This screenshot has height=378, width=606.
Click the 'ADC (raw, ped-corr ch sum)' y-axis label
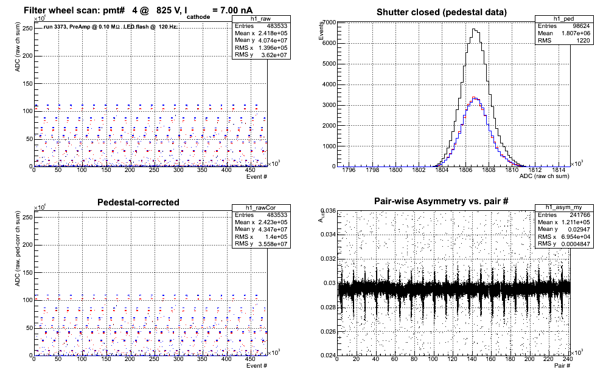(x=18, y=249)
